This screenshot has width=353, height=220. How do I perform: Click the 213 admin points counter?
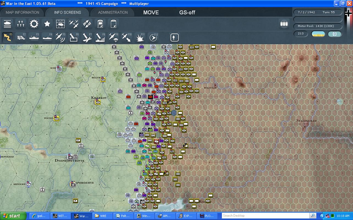[301, 34]
